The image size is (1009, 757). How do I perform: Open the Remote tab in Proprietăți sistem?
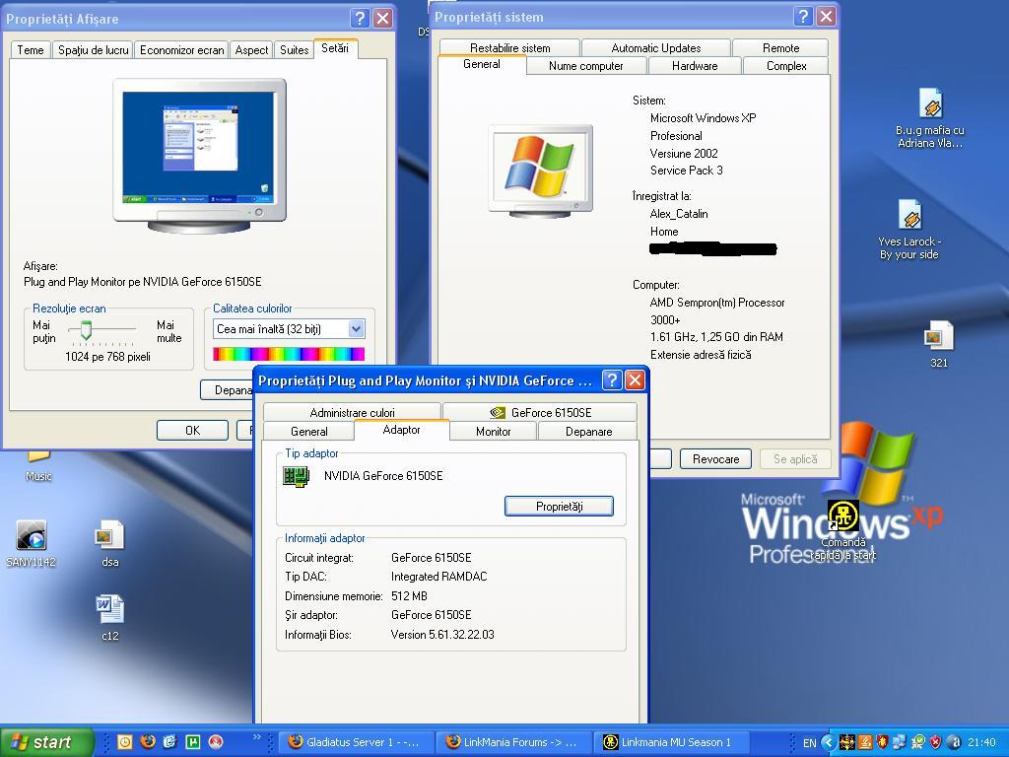click(x=780, y=48)
